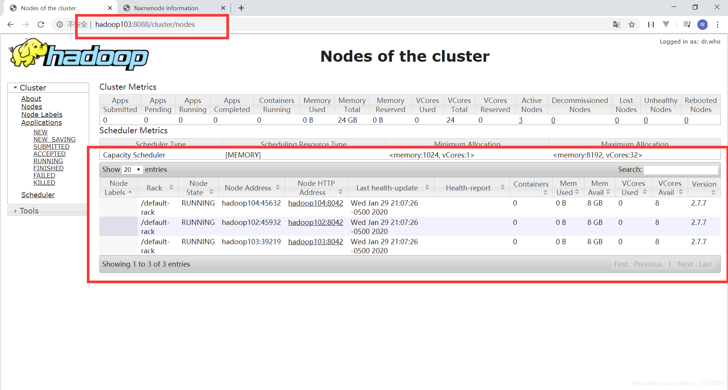The height and width of the screenshot is (390, 728).
Task: Click the Hadoop elephant logo
Action: click(79, 54)
